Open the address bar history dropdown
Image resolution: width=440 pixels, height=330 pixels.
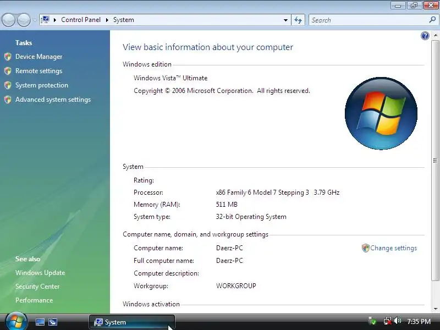pyautogui.click(x=285, y=20)
